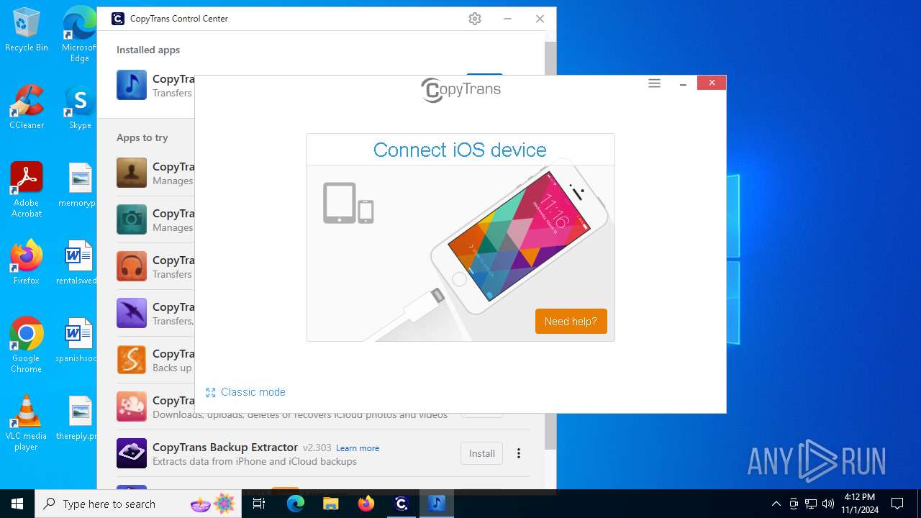Open the CopyTrans hamburger menu
Viewport: 921px width, 518px height.
[654, 83]
